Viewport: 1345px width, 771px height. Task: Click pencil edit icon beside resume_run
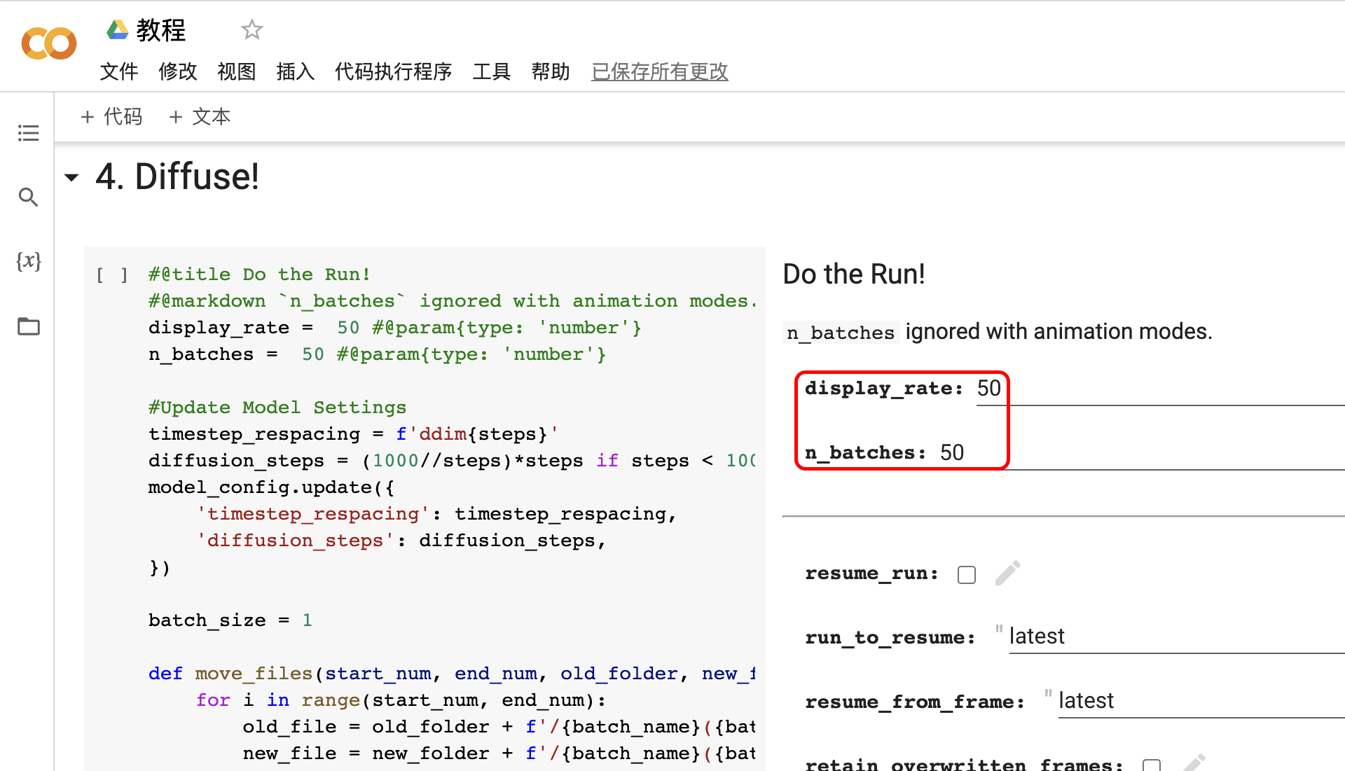[x=1007, y=574]
